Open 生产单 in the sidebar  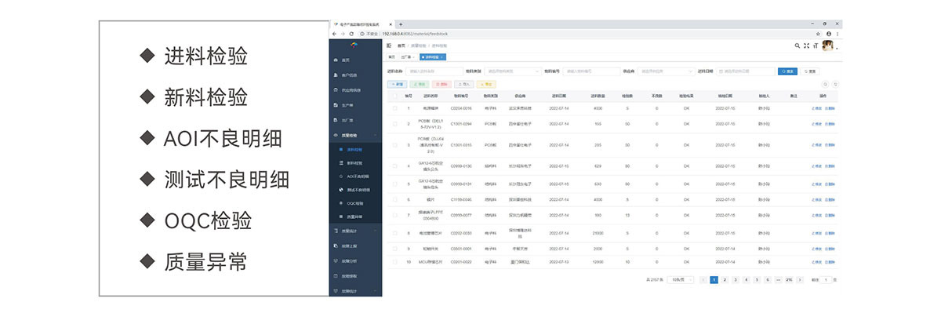click(x=354, y=105)
